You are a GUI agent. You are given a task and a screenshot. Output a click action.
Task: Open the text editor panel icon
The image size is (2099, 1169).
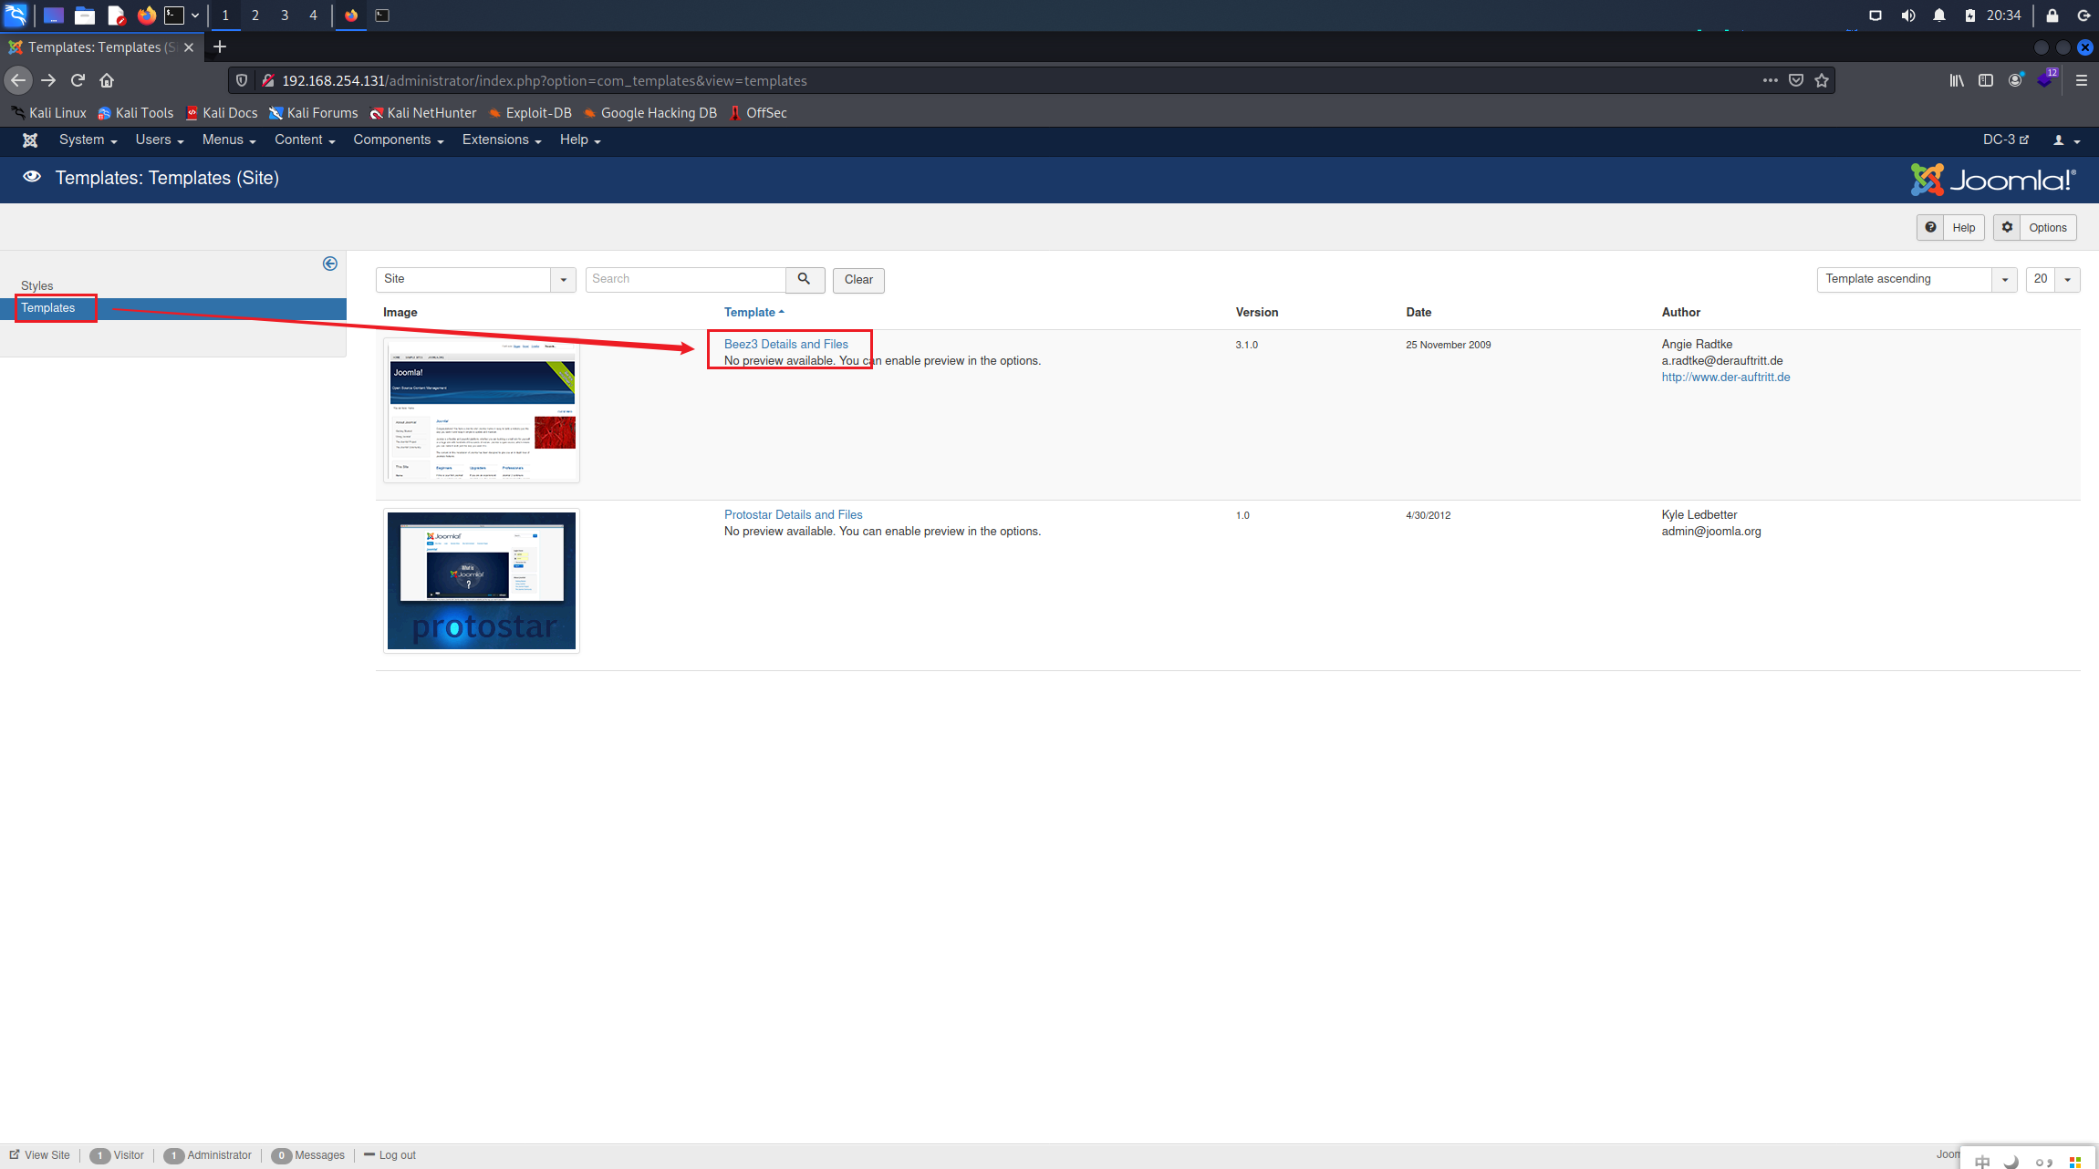pos(116,16)
